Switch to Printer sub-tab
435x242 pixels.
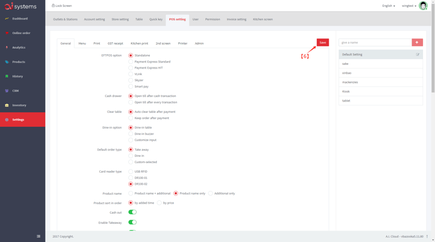183,43
